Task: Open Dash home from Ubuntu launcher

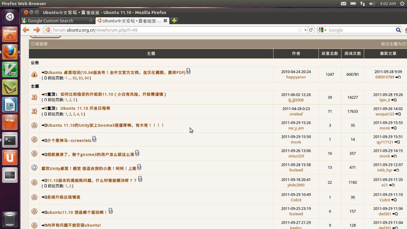Action: point(10,17)
